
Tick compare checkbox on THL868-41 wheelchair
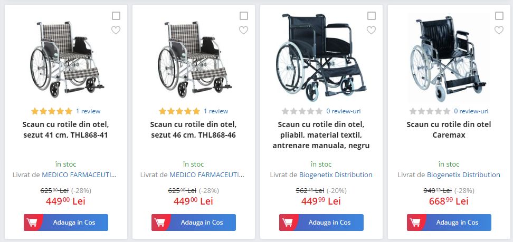point(116,16)
